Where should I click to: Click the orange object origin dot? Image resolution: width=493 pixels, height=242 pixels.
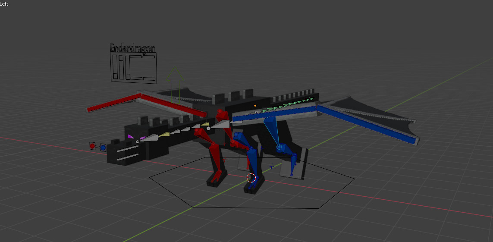coord(255,106)
